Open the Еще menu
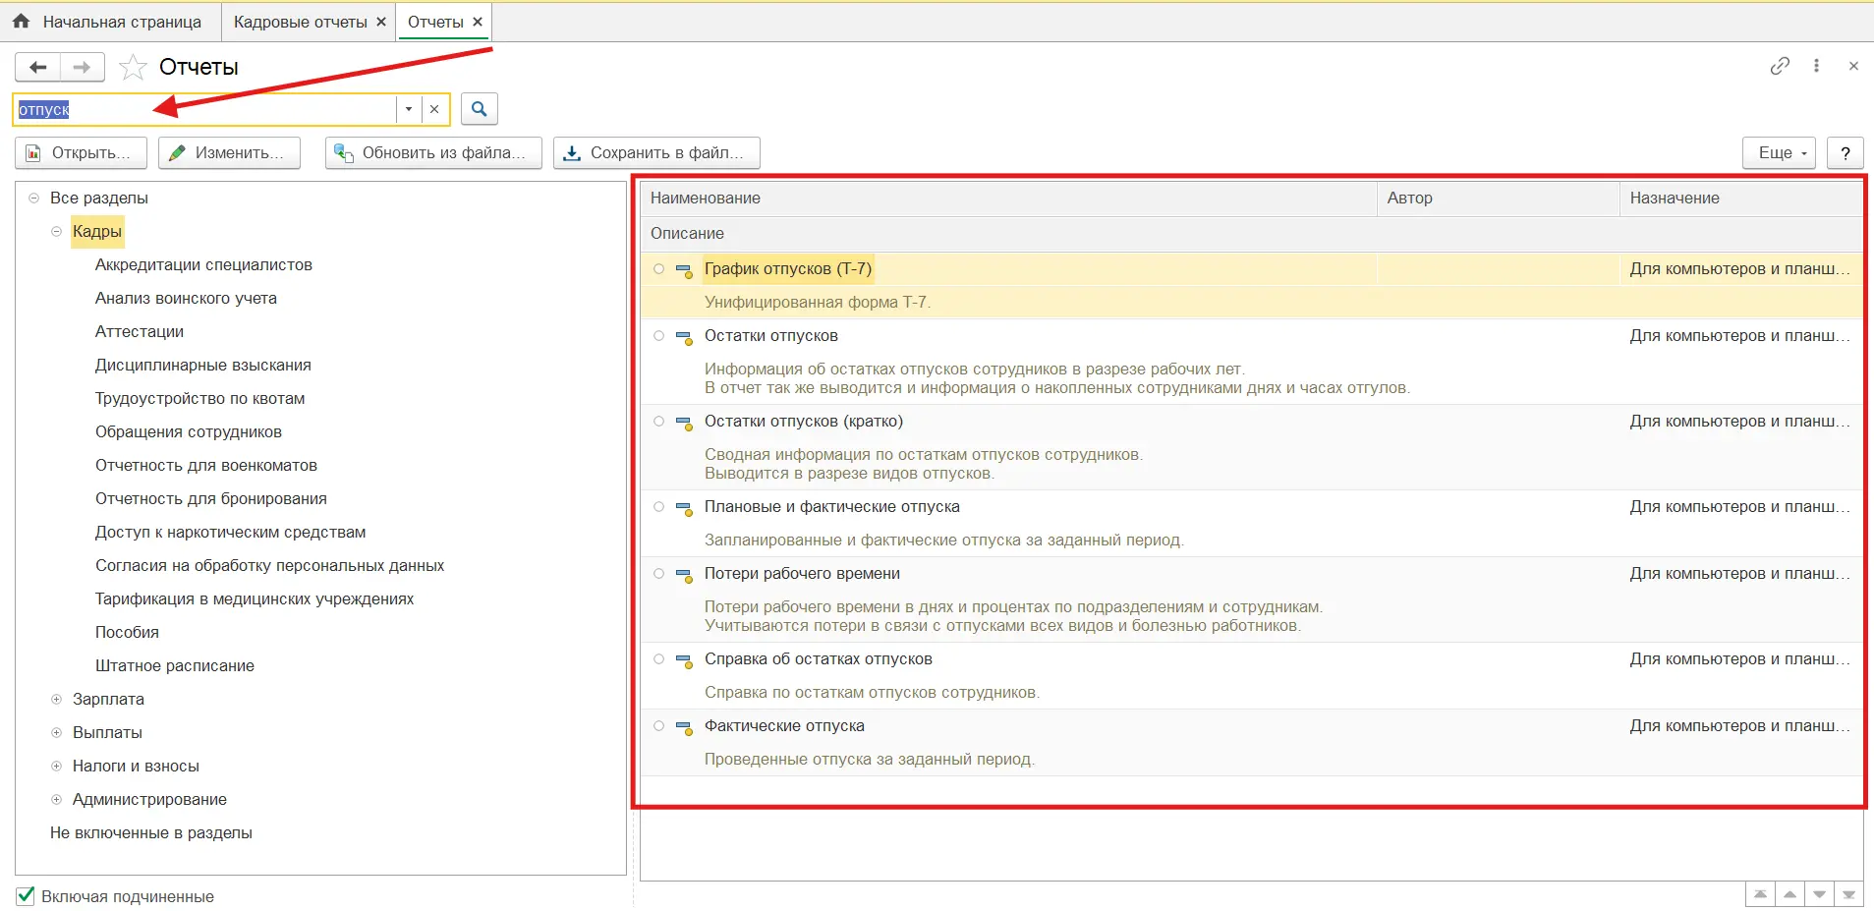Screen dimensions: 1874x911 click(1779, 153)
